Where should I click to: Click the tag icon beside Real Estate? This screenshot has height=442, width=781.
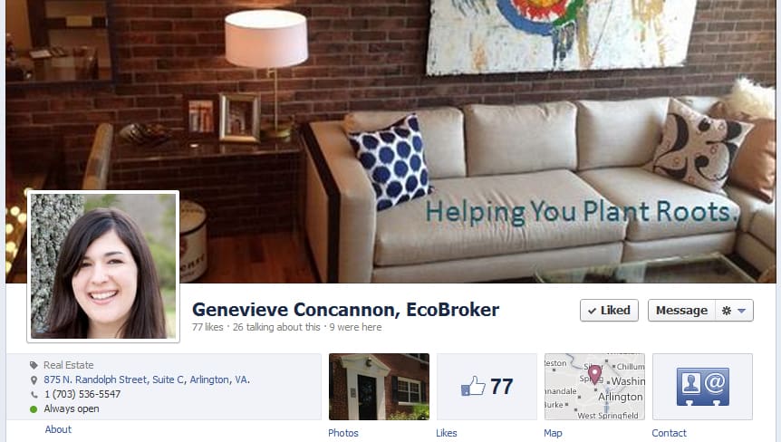34,365
